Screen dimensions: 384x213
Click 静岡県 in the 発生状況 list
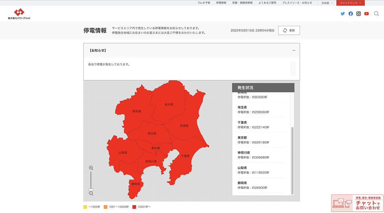(x=242, y=183)
